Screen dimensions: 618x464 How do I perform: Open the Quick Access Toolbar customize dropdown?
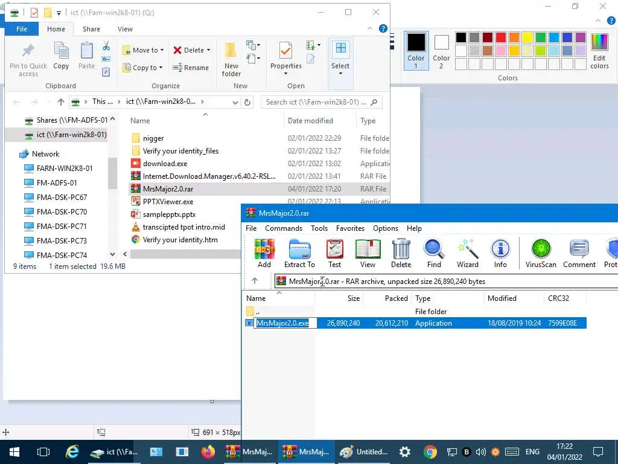coord(59,13)
